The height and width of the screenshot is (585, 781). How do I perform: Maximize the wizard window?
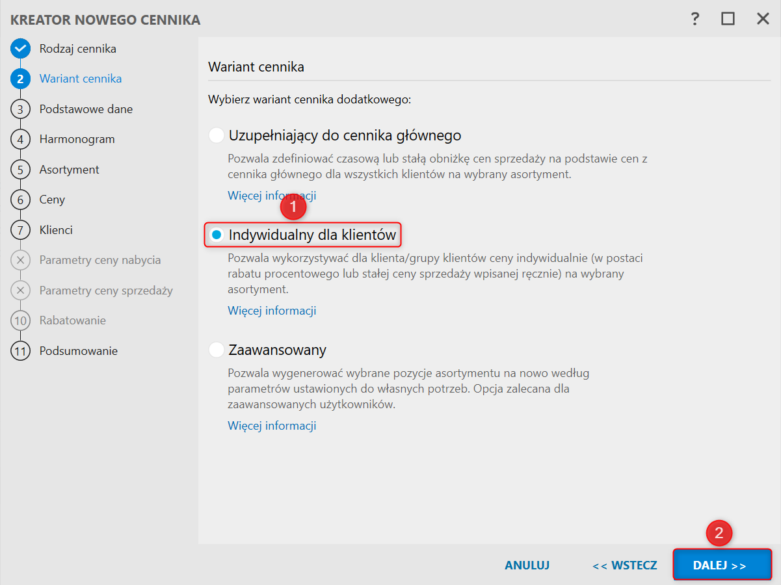pos(728,19)
